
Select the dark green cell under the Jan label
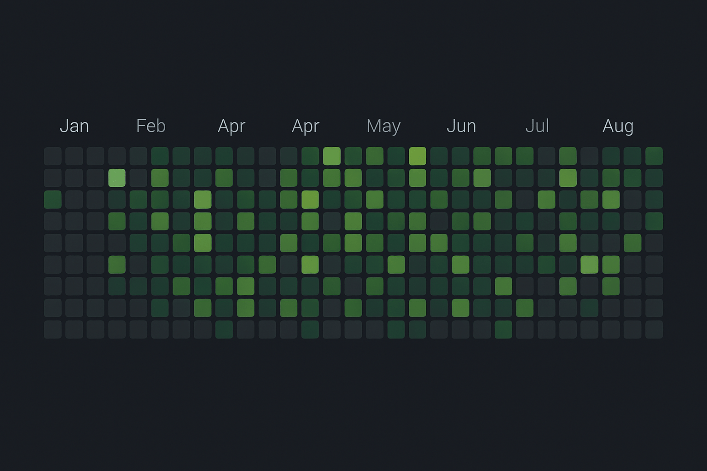[x=53, y=199]
